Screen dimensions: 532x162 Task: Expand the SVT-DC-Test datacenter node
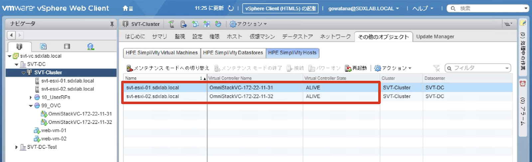point(16,147)
